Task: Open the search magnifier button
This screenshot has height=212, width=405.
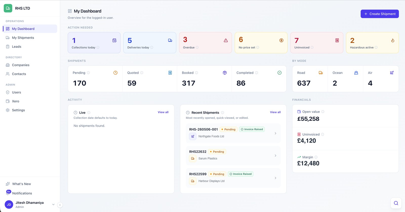Action: pos(396,203)
